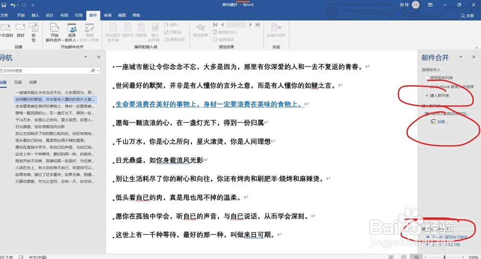Close the 邮件合并 task pane
481x259 pixels.
click(x=474, y=57)
